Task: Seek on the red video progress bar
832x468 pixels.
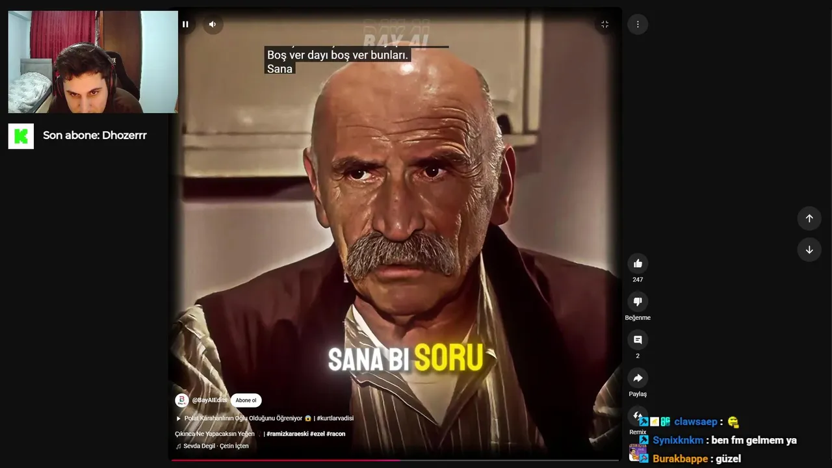Action: pyautogui.click(x=395, y=460)
